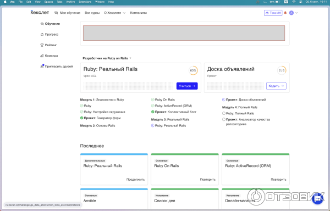Select Обучение in the sidebar

pos(50,24)
